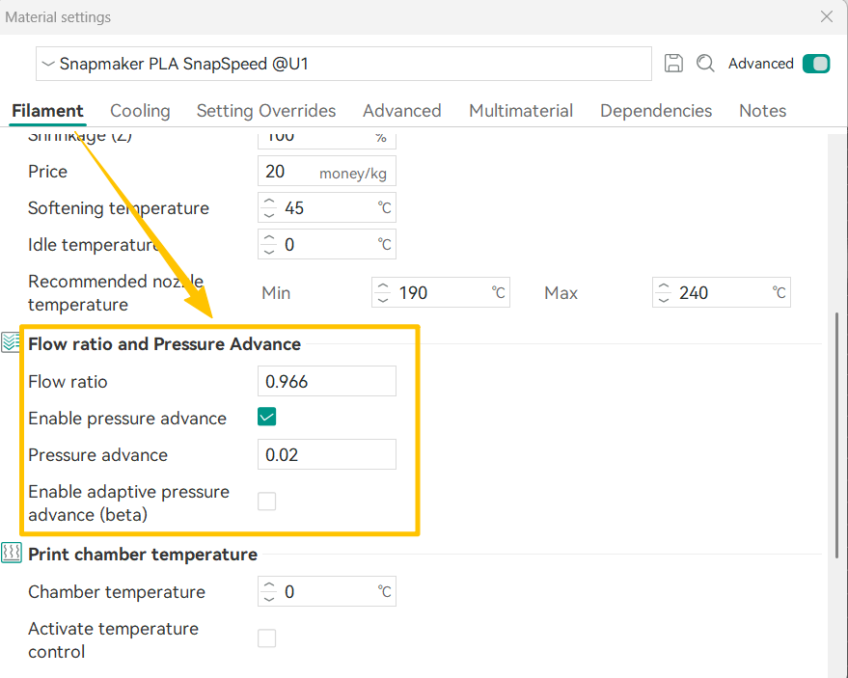Switch to the Cooling tab
848x678 pixels.
click(140, 111)
